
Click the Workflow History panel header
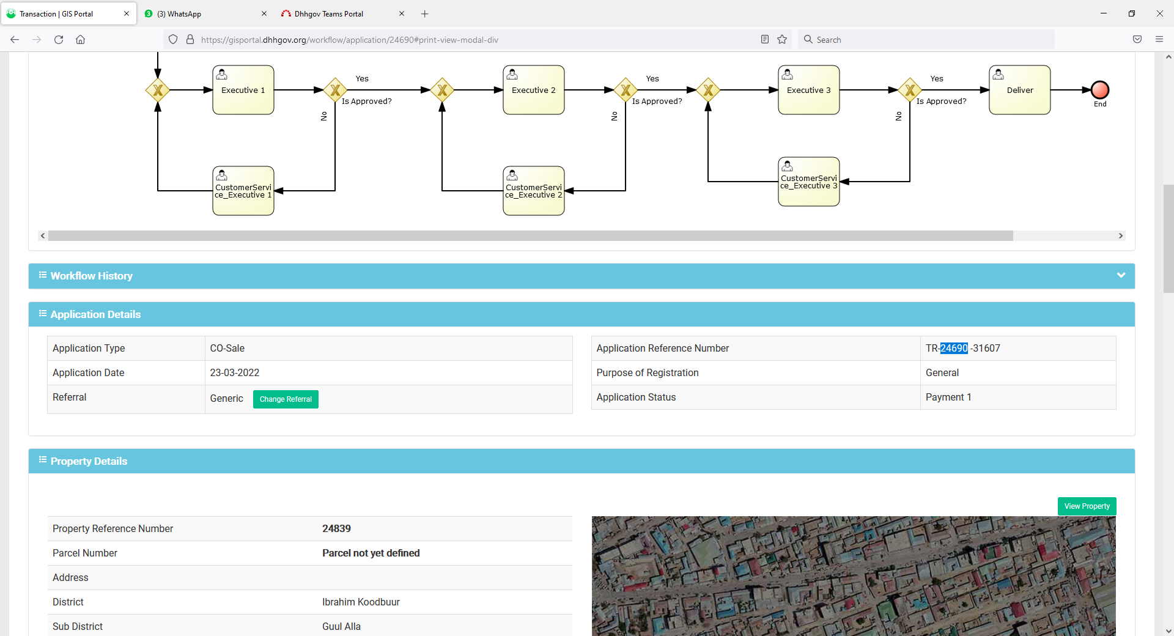pyautogui.click(x=581, y=276)
